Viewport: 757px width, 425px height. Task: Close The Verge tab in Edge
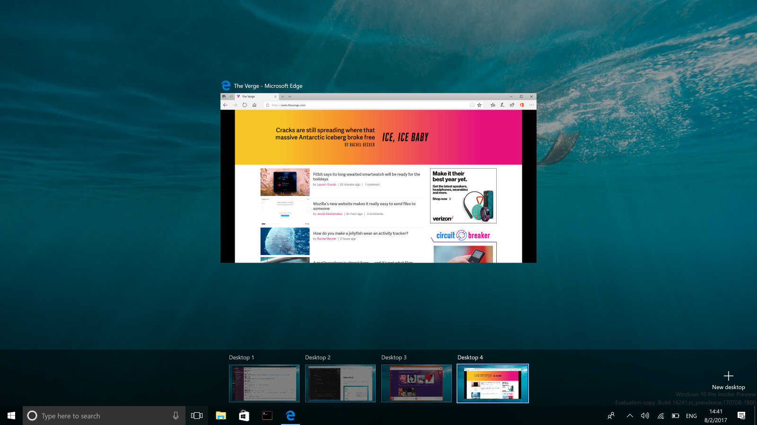point(275,96)
